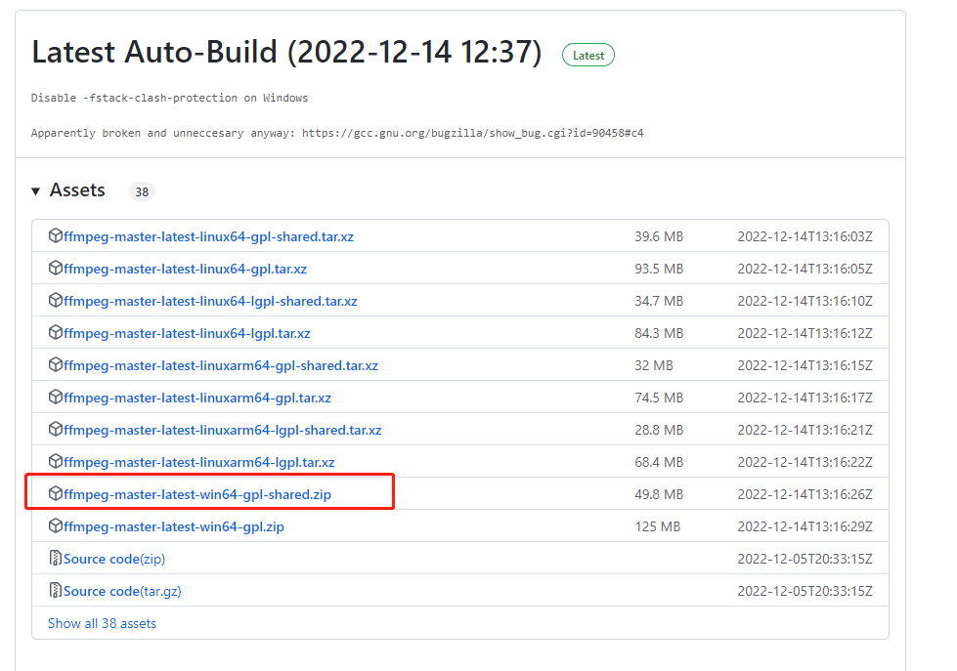The height and width of the screenshot is (671, 957).
Task: Download ffmpeg-master-latest-linux64-lgpl.tar.xz
Action: tap(187, 334)
